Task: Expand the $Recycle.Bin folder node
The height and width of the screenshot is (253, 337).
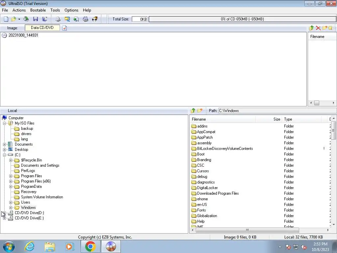Action: tap(11, 160)
